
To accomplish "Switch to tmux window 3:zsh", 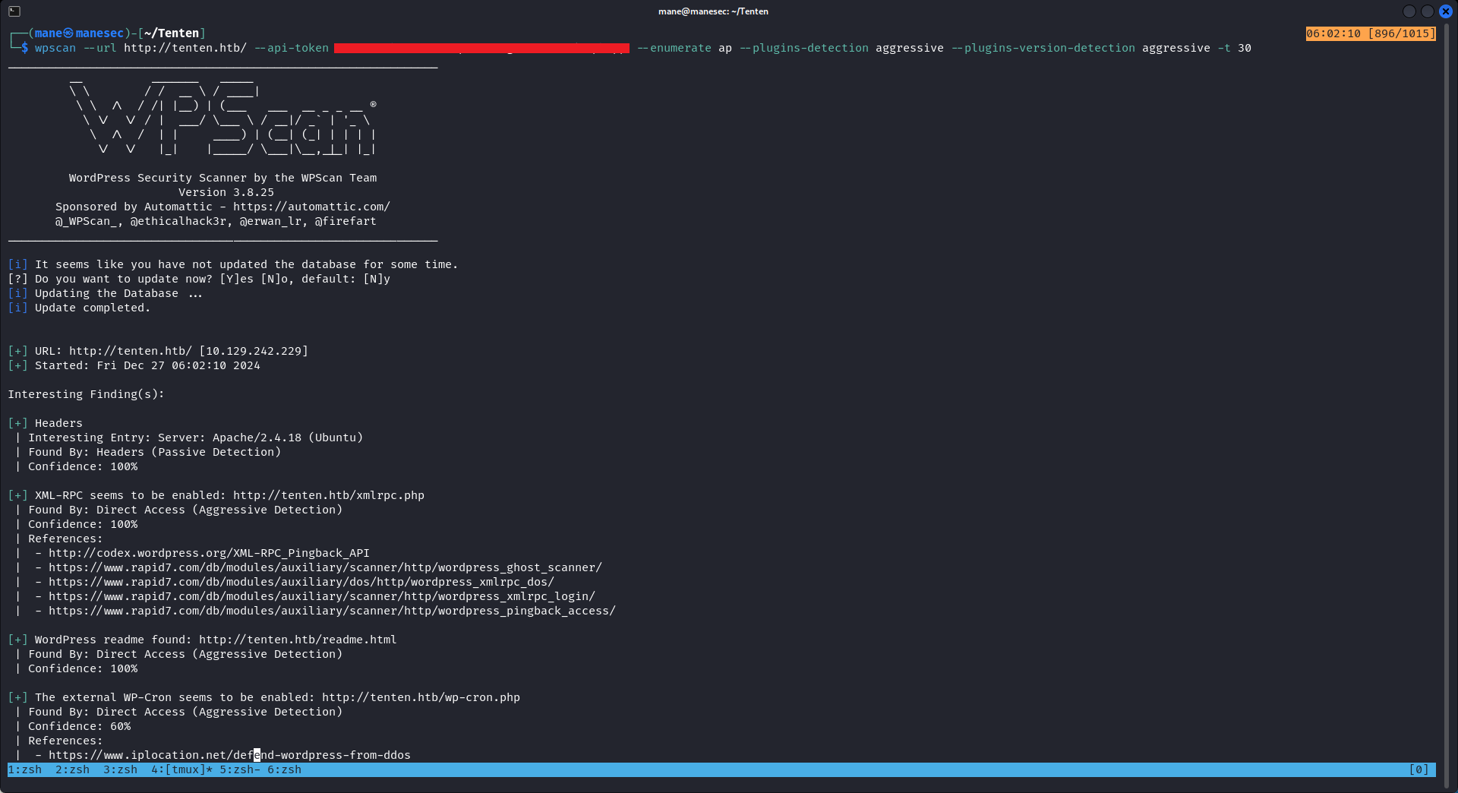I will 120,769.
